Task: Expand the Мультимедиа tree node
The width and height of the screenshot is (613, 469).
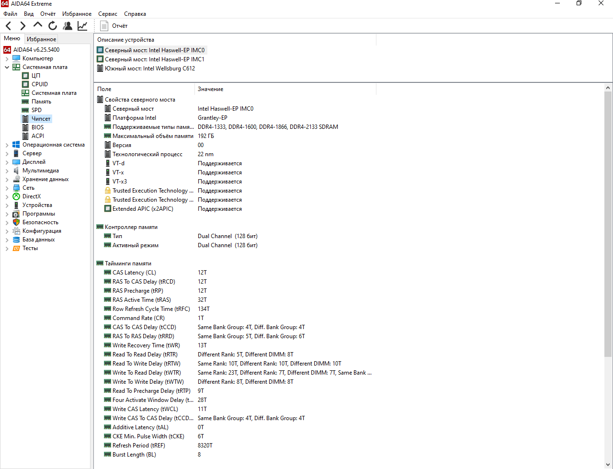Action: (x=7, y=171)
